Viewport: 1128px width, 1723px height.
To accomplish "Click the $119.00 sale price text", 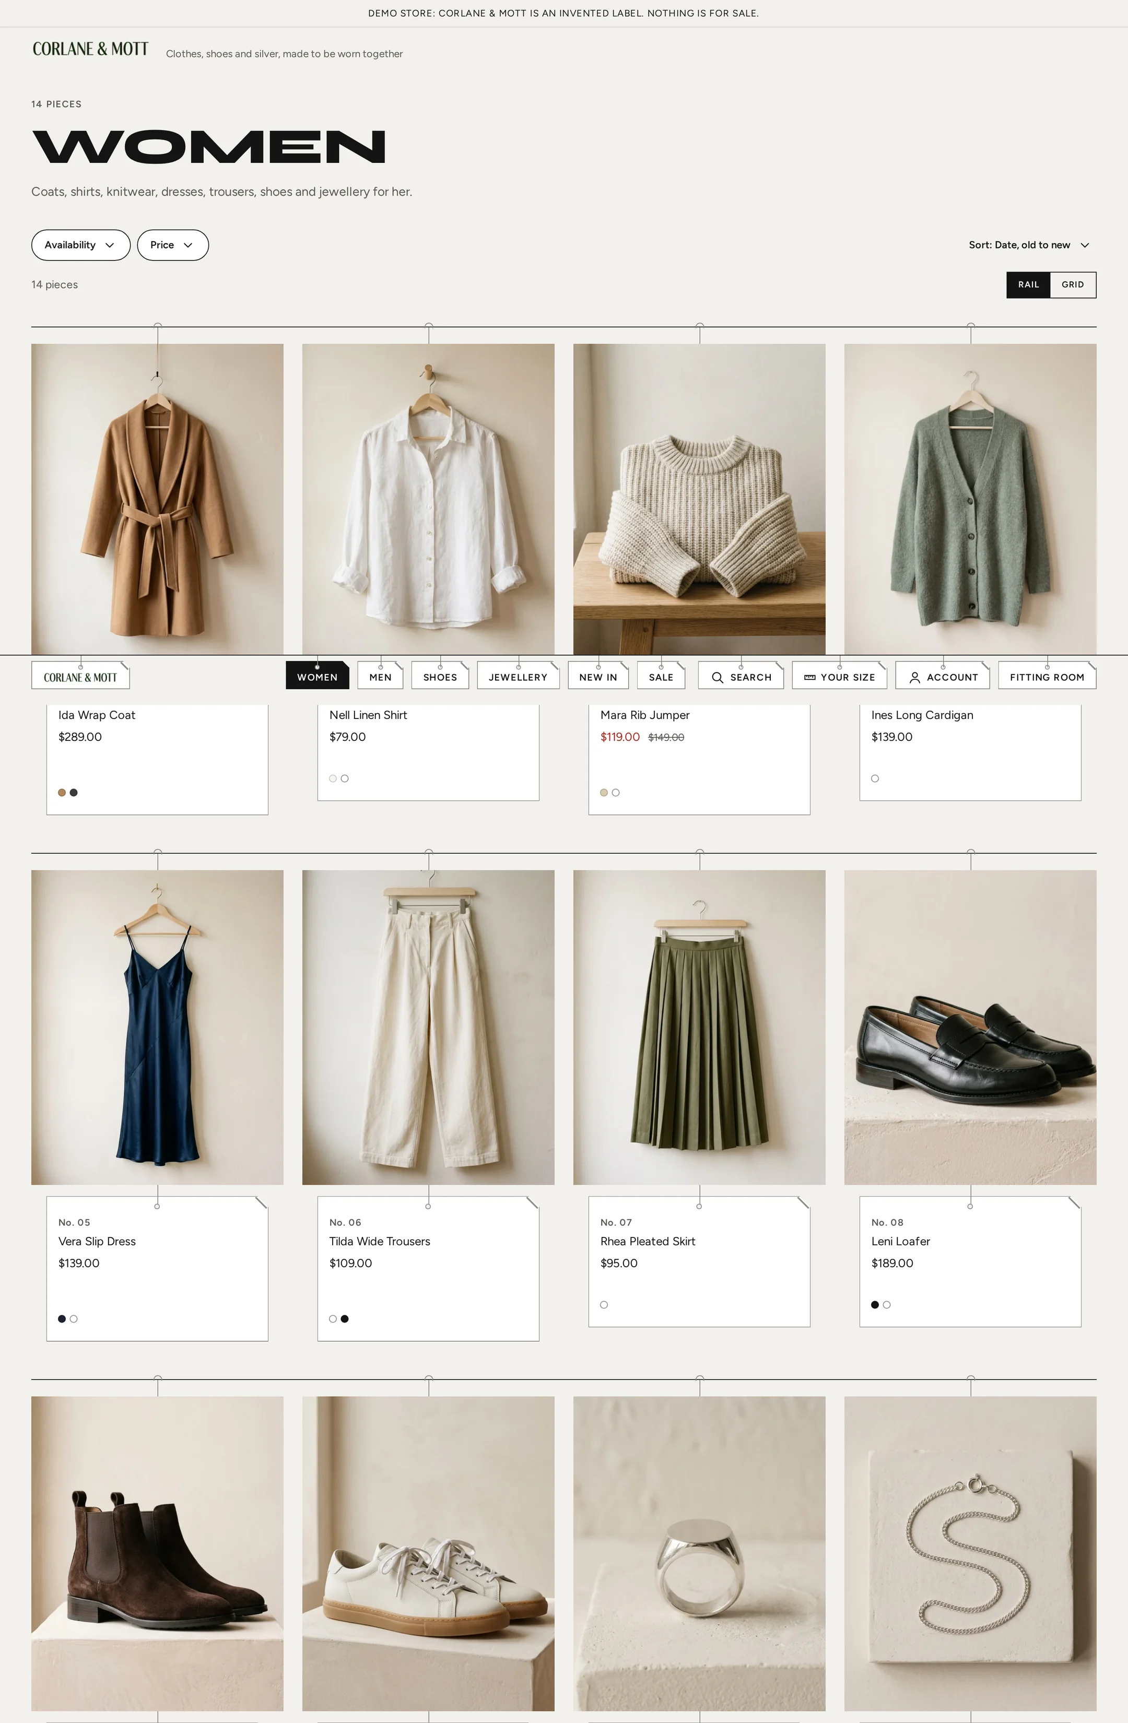I will [620, 737].
